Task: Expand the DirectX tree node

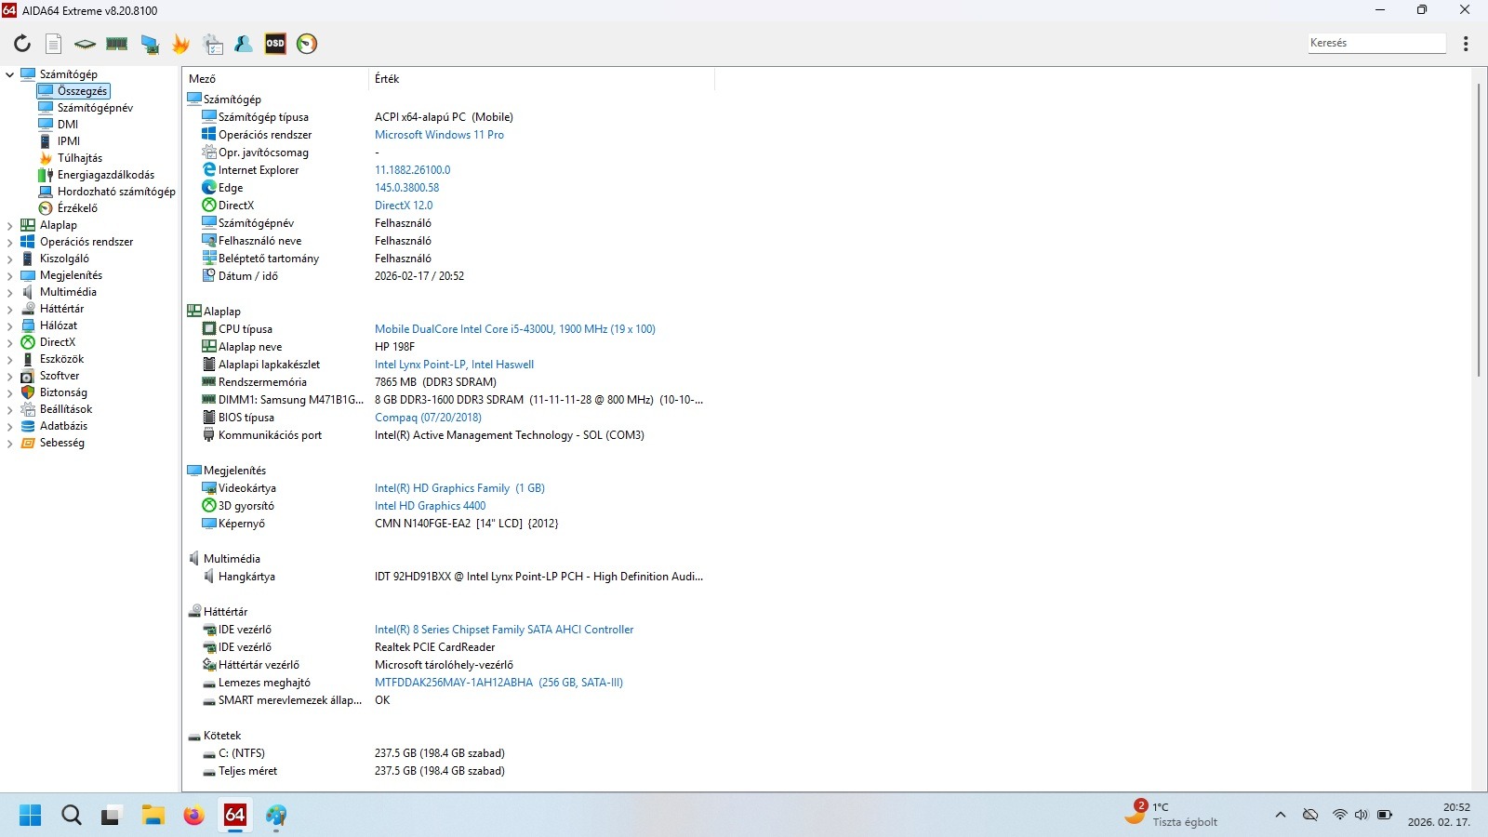Action: (x=10, y=342)
